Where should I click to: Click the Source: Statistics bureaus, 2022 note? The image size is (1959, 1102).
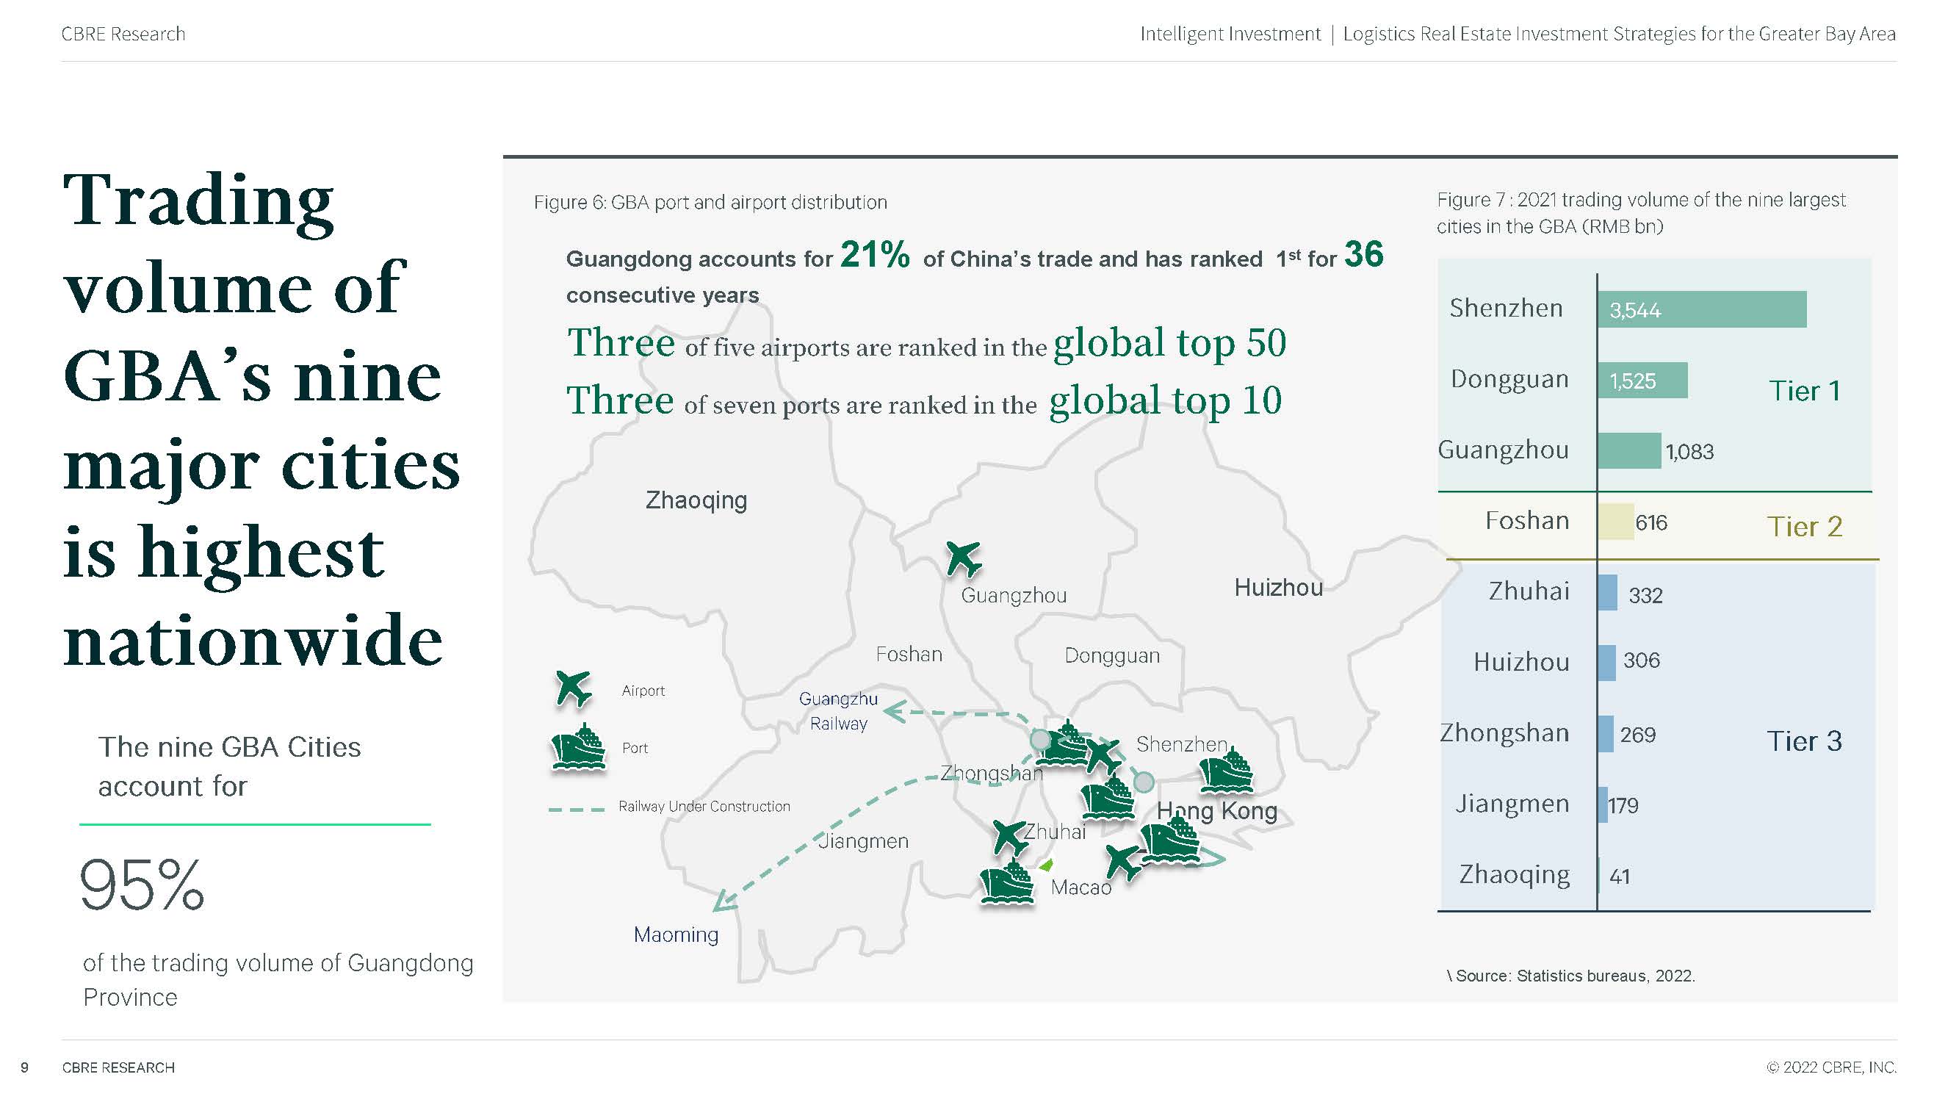click(1571, 976)
